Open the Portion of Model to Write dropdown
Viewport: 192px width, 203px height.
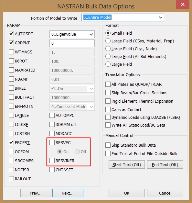[x=123, y=17]
